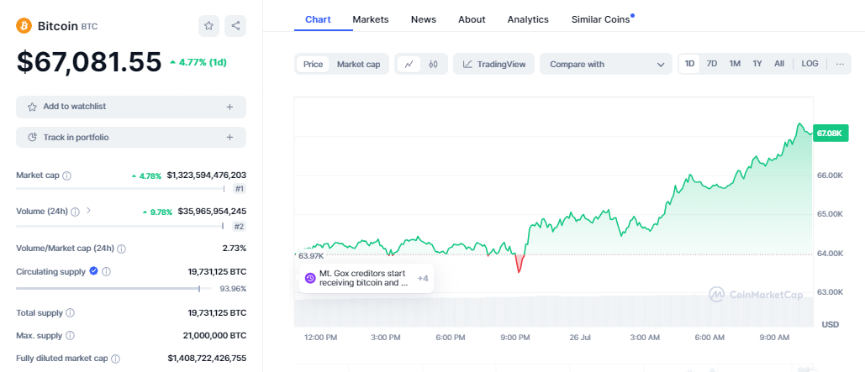865x372 pixels.
Task: Select the Price toggle
Action: pos(313,64)
